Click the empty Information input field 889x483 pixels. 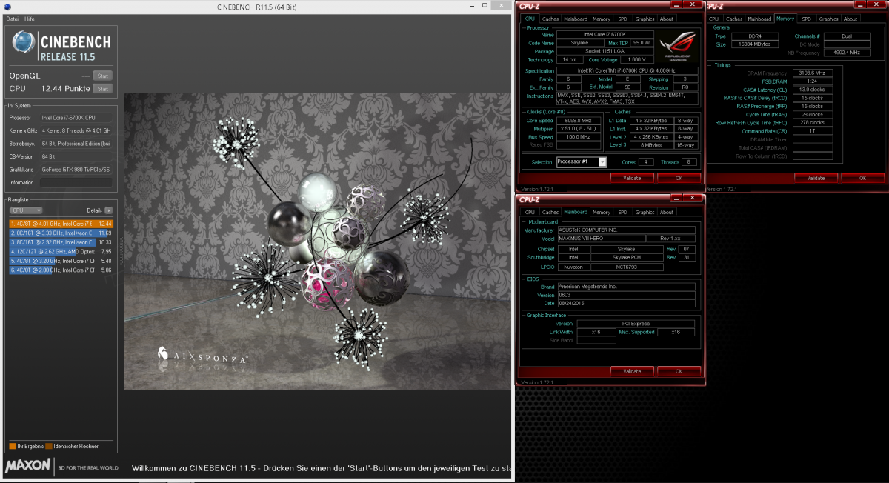point(76,182)
